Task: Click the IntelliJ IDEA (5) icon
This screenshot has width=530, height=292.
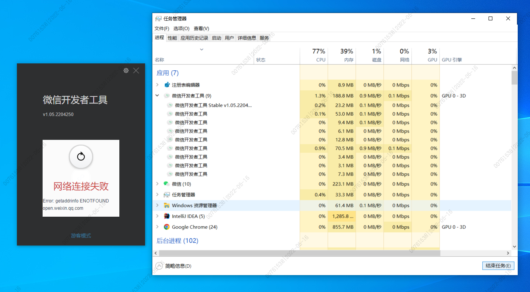Action: 167,216
